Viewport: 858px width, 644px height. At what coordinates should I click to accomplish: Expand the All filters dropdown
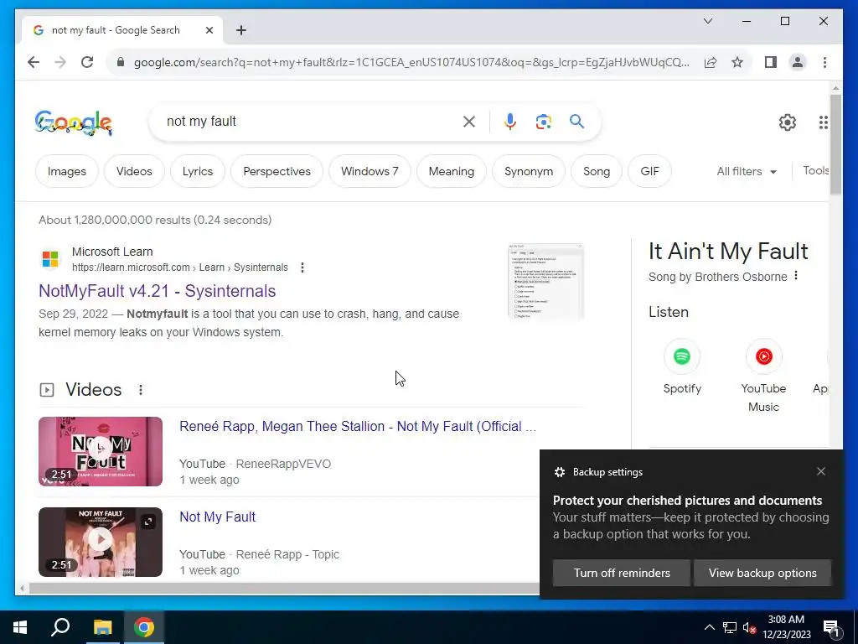coord(747,171)
